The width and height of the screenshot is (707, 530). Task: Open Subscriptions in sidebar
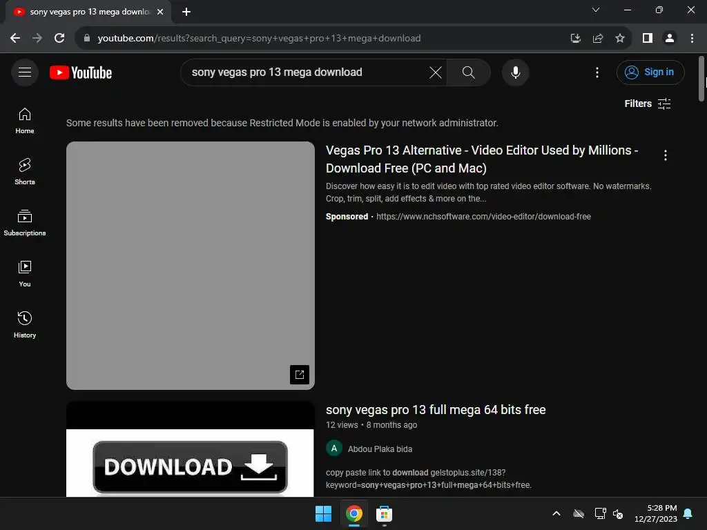pyautogui.click(x=25, y=223)
